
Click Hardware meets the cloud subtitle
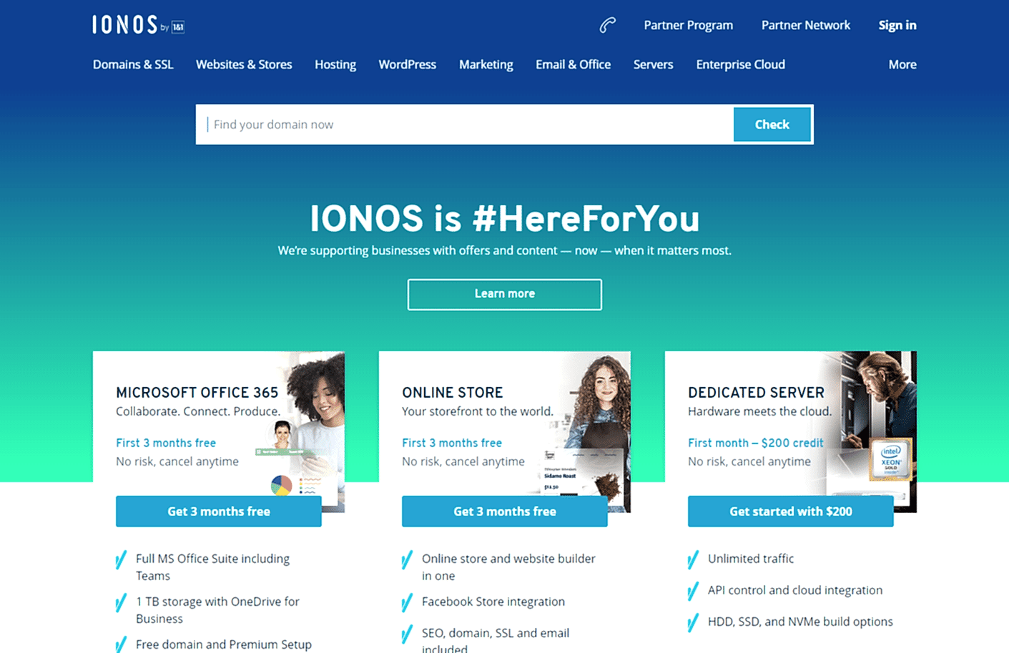click(x=759, y=411)
